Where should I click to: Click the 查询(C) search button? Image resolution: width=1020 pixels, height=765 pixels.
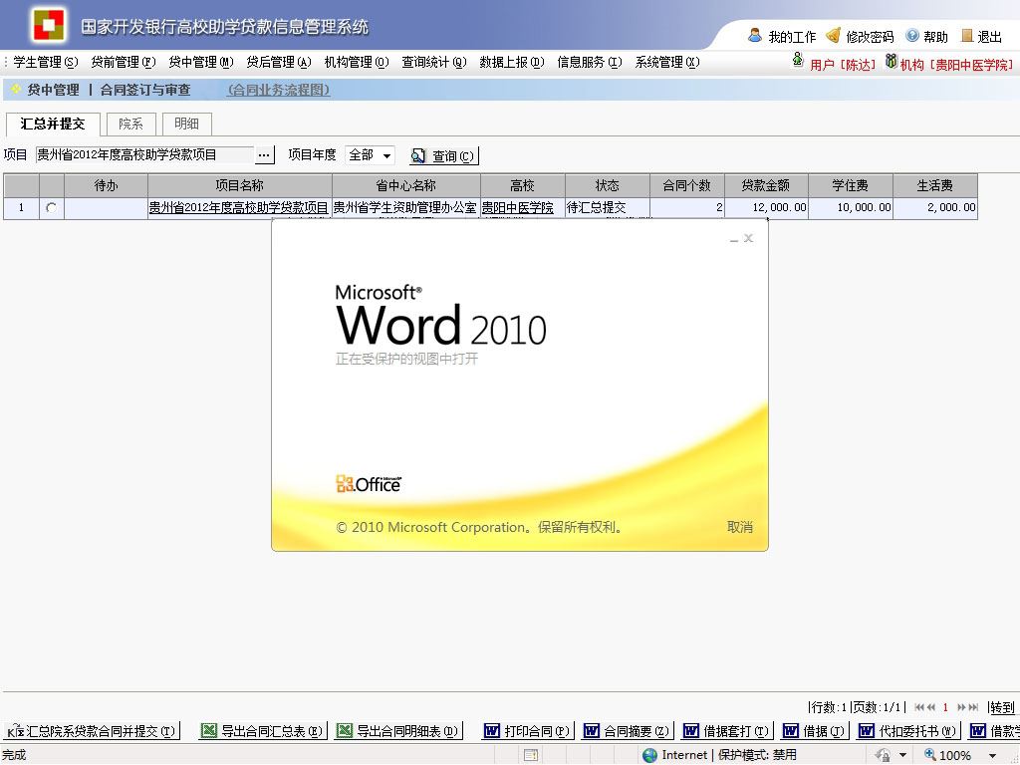[444, 155]
